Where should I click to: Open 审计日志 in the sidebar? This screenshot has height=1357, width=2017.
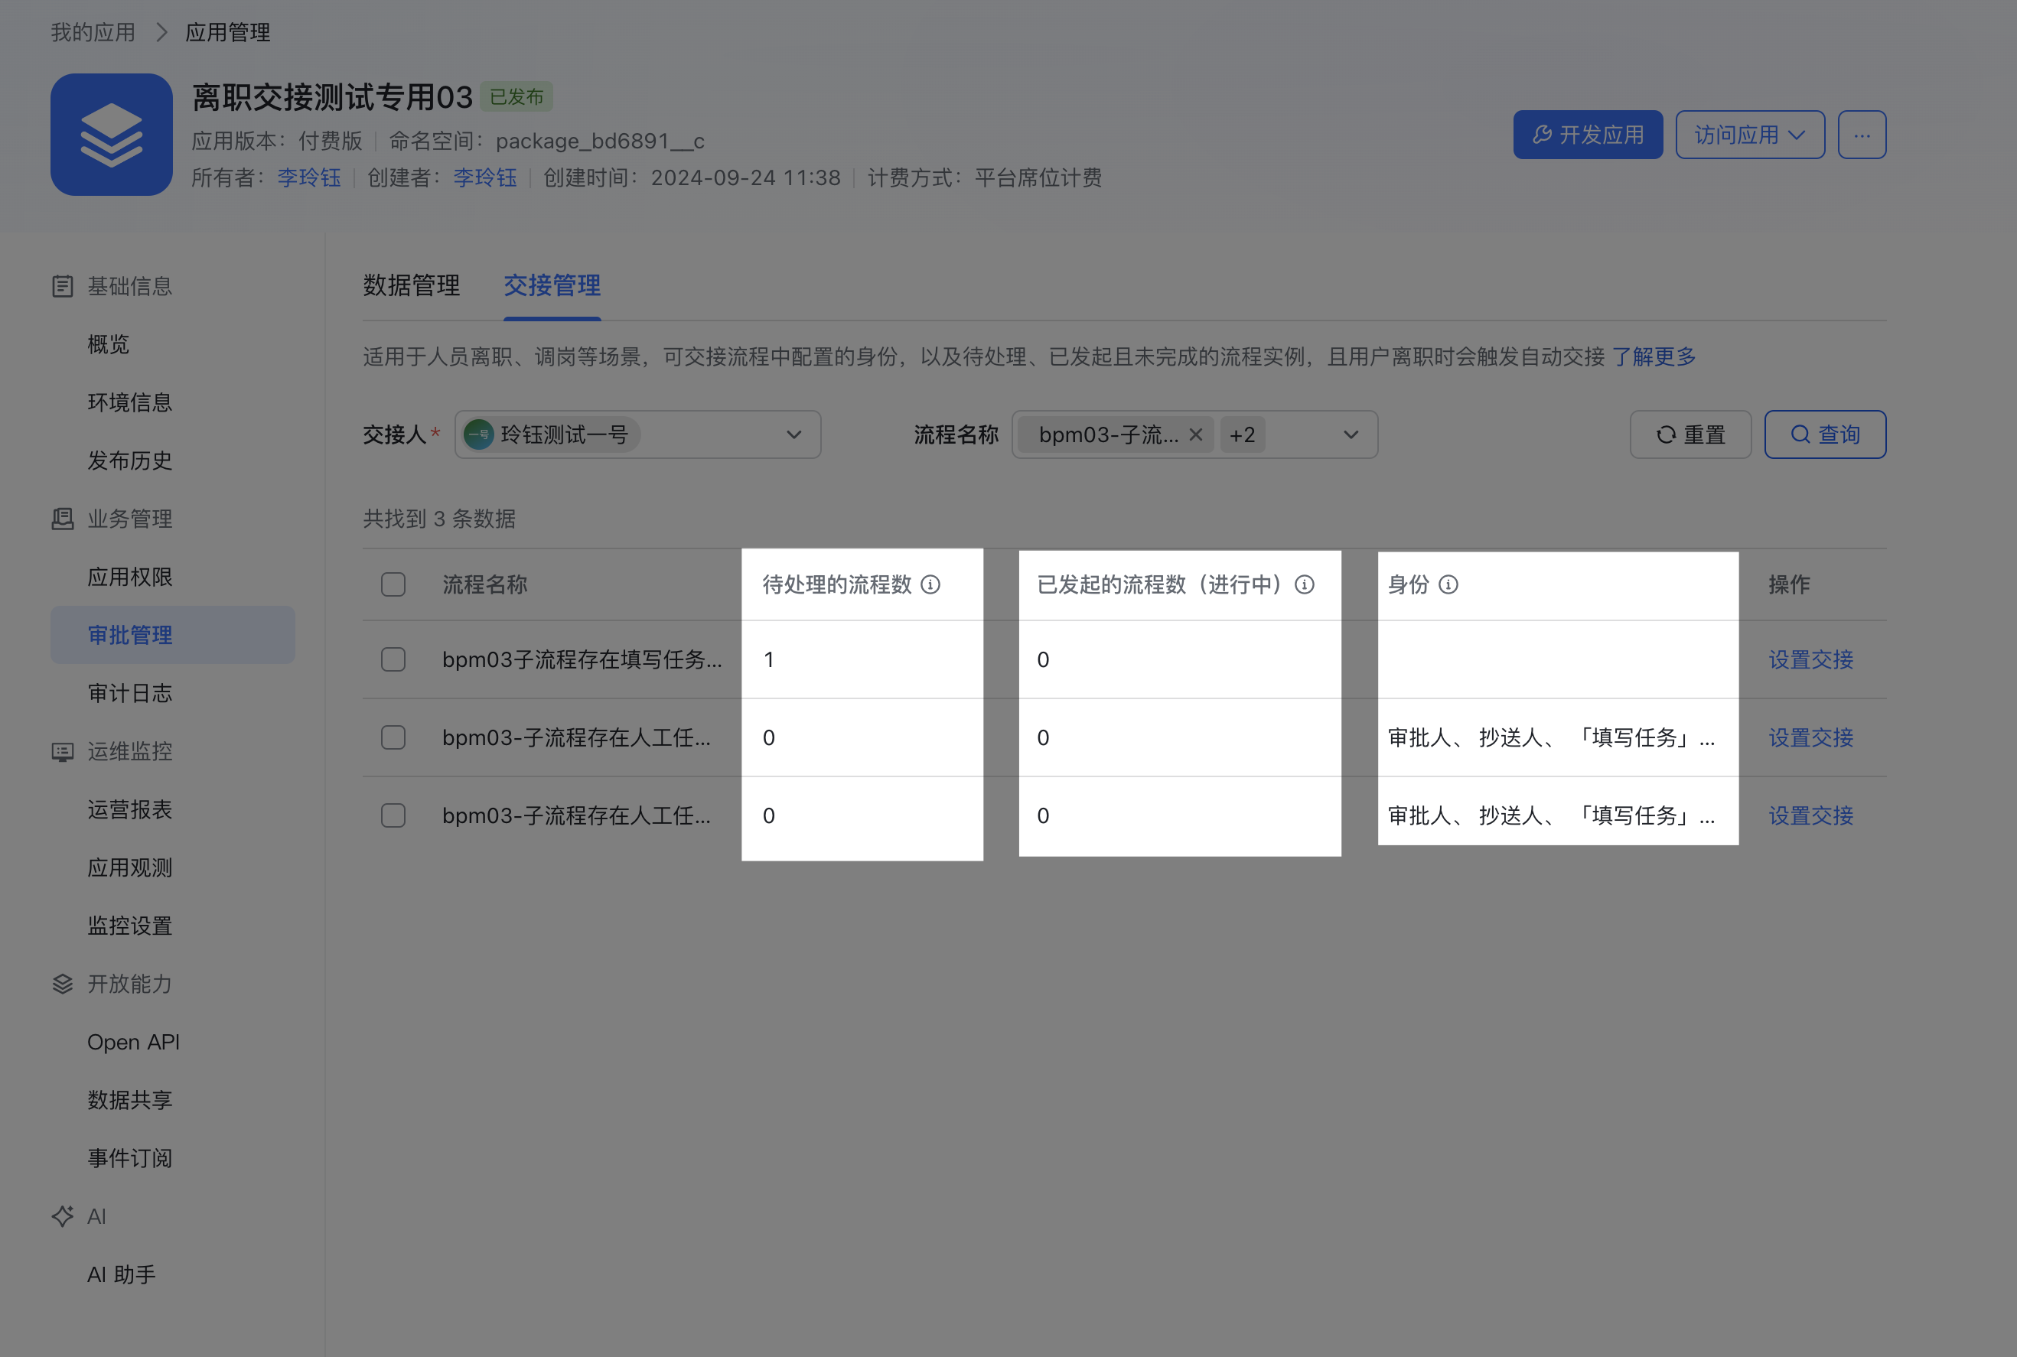point(130,693)
